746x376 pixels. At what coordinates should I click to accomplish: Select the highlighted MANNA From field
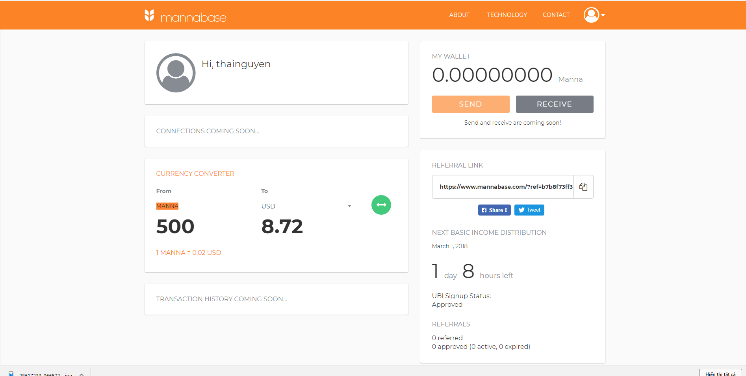(202, 206)
